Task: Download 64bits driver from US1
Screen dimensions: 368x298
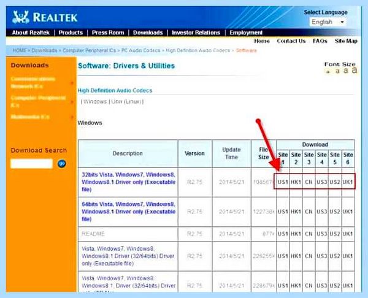Action: click(283, 212)
